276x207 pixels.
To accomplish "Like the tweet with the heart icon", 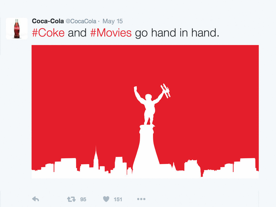I will pyautogui.click(x=106, y=199).
